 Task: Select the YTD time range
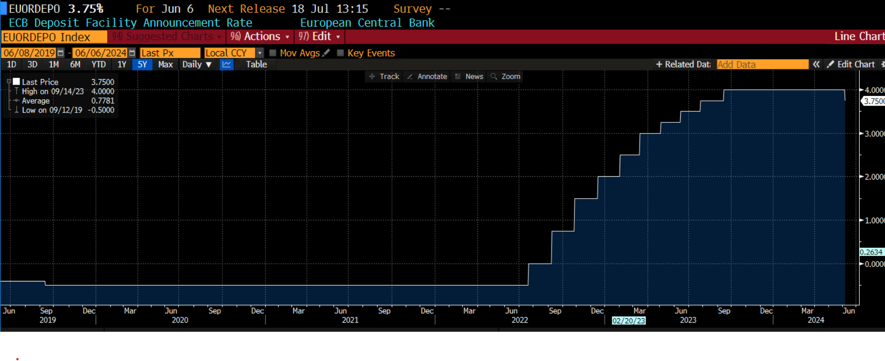click(x=98, y=65)
